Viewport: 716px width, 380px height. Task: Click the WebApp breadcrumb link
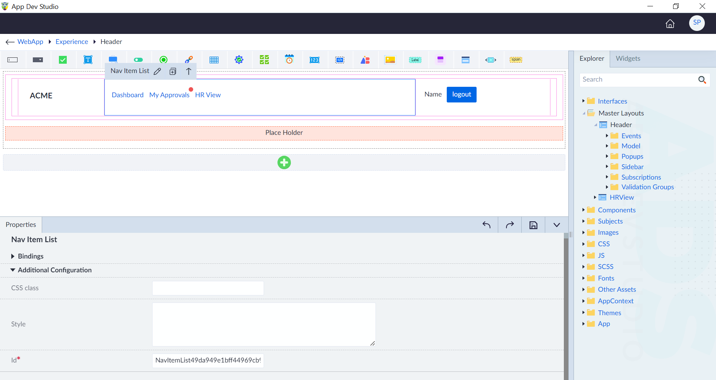(x=30, y=42)
